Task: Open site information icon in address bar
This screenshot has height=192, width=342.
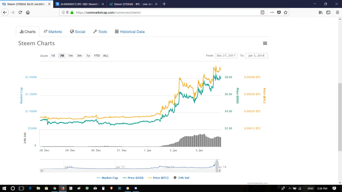Action: coord(63,12)
